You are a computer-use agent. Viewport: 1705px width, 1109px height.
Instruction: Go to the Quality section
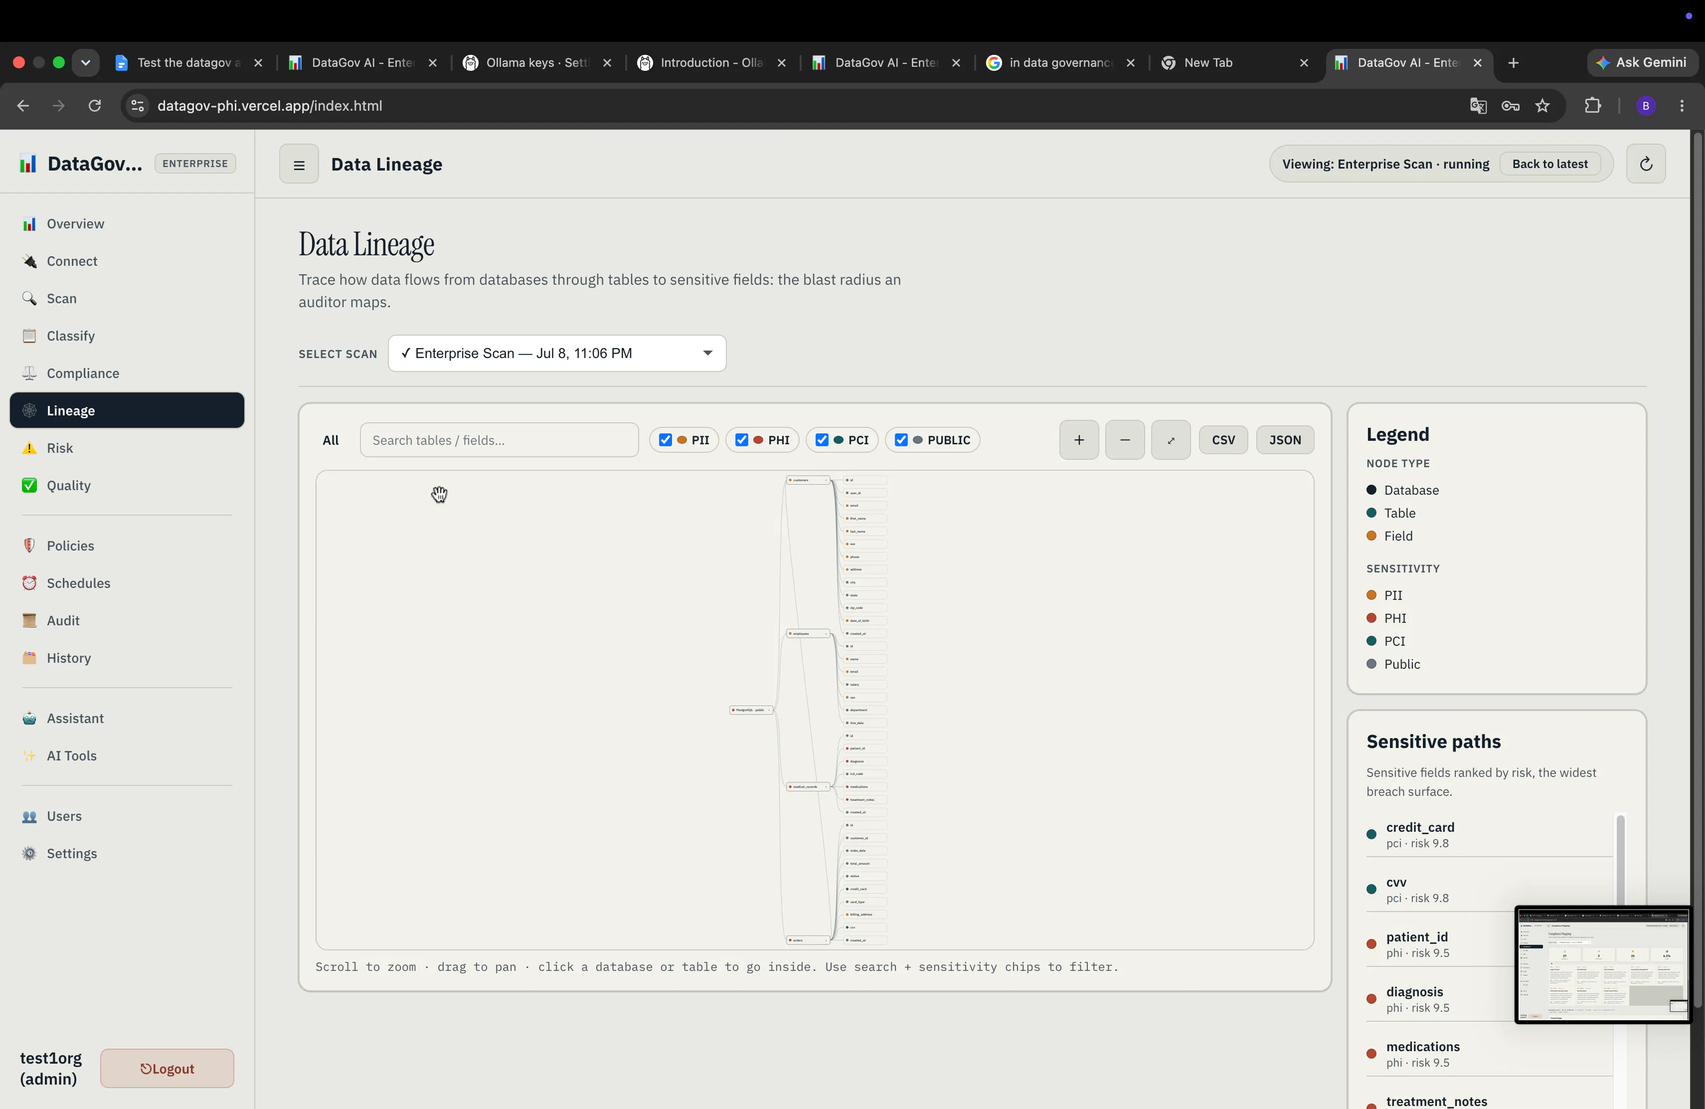point(127,485)
